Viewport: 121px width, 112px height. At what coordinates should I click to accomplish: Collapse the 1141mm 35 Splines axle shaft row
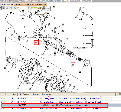pos(1,102)
